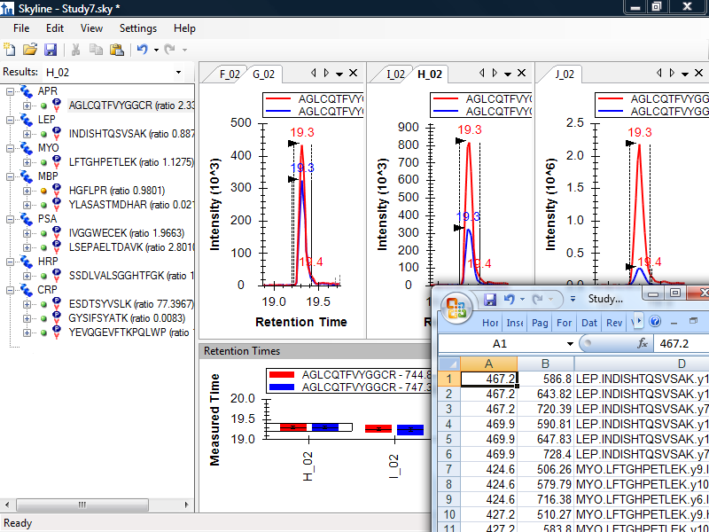Click the fx Insert Function button in Excel

coord(642,344)
